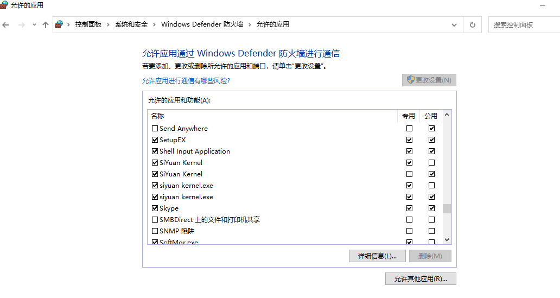The width and height of the screenshot is (560, 298).
Task: Toggle the 公用 checkbox for Send Anywhere
Action: click(431, 128)
